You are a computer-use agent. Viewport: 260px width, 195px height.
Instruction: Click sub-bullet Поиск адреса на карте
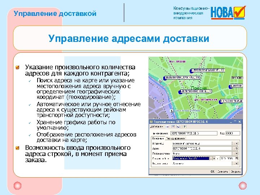click(86, 89)
